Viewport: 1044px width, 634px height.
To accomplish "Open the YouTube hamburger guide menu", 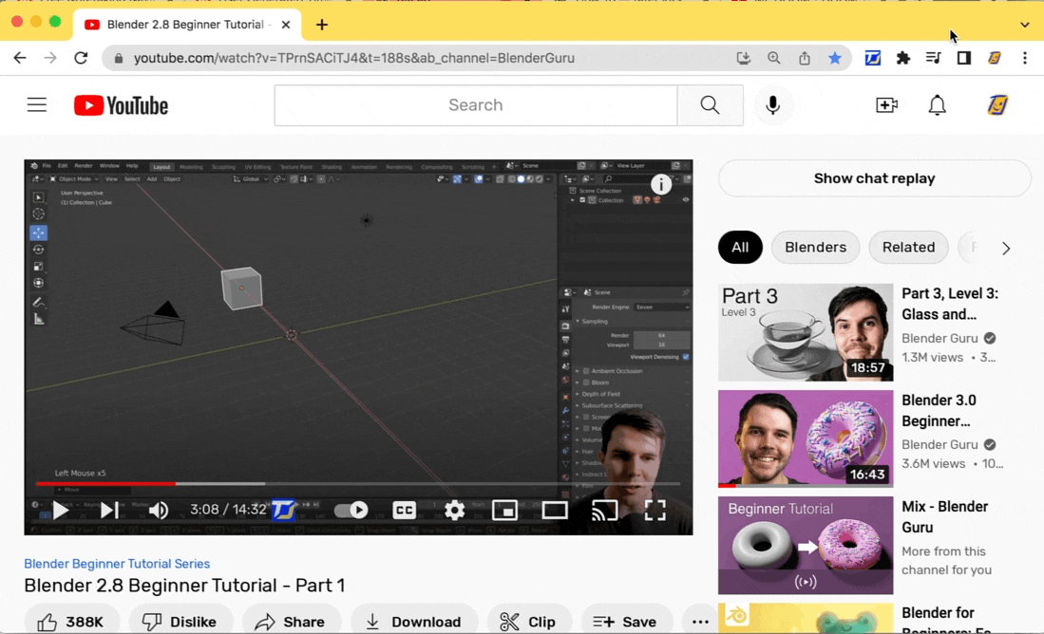I will tap(37, 105).
